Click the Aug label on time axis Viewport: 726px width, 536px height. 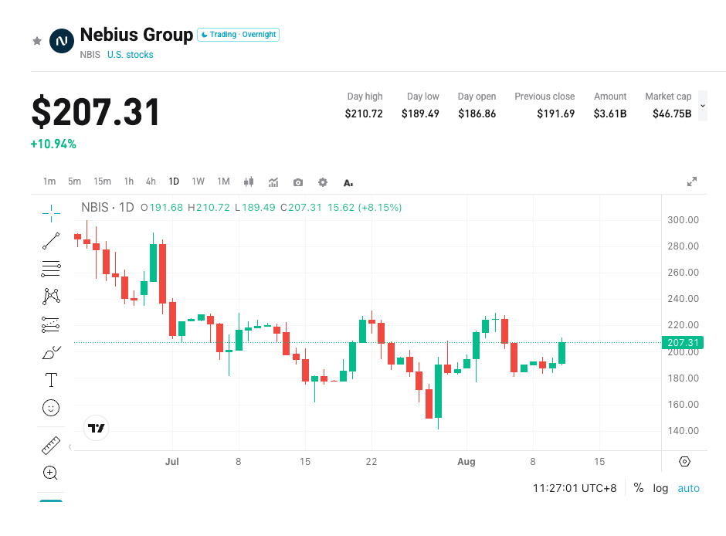[466, 462]
